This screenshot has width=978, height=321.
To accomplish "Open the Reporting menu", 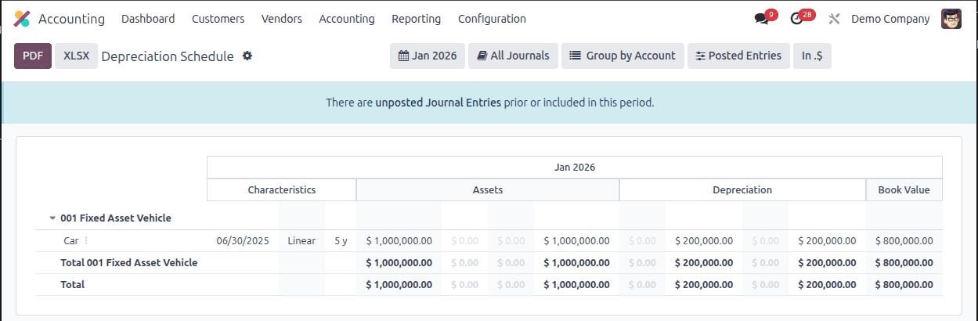I will coord(417,19).
